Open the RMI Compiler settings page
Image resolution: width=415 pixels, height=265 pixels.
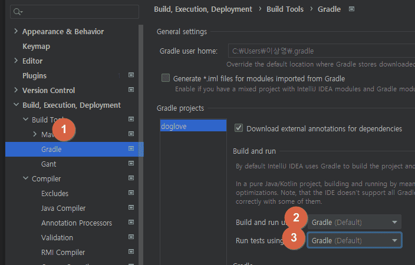pos(63,252)
